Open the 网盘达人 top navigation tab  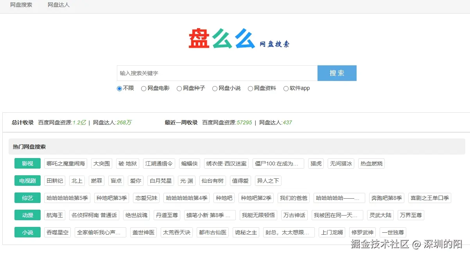coord(59,5)
